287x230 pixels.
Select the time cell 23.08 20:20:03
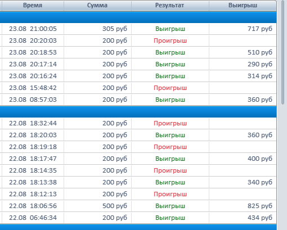point(33,40)
